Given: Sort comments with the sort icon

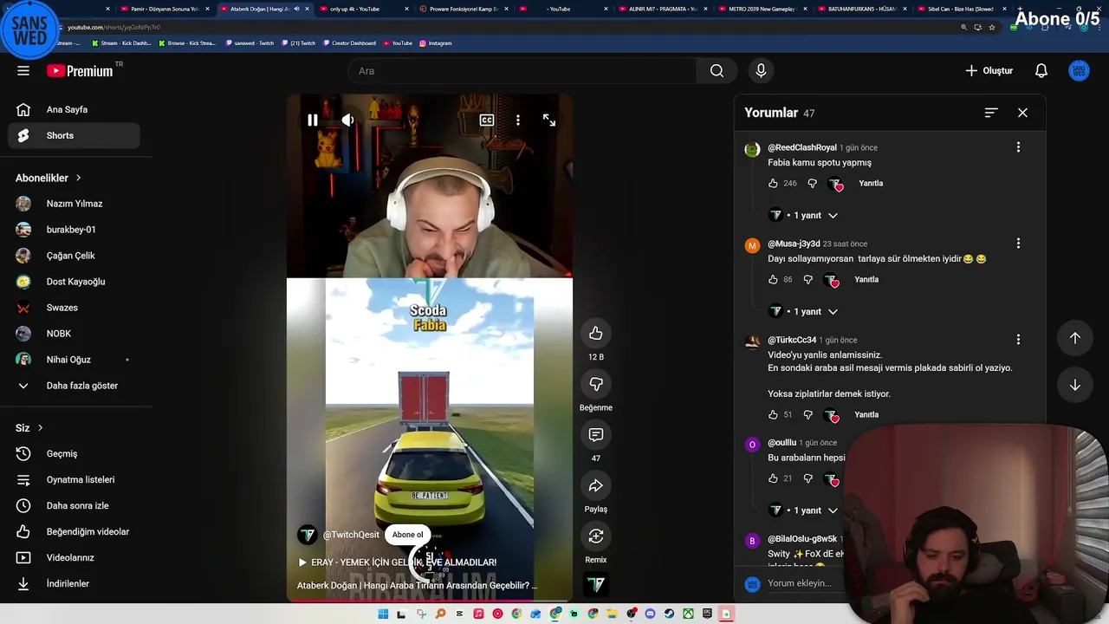Looking at the screenshot, I should (991, 113).
